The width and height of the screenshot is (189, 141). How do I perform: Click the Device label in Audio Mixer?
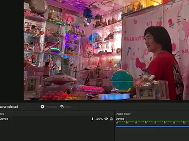tap(120, 119)
